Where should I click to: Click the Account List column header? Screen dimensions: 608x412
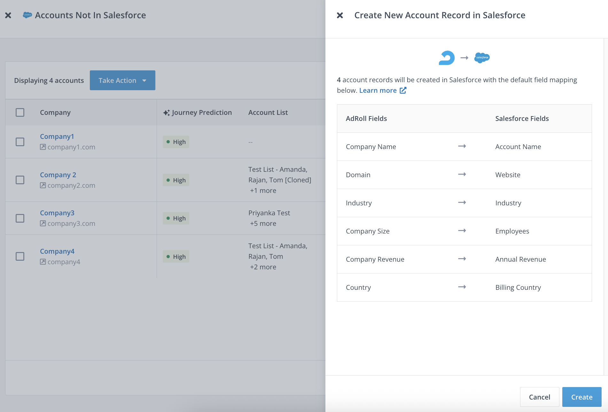268,113
